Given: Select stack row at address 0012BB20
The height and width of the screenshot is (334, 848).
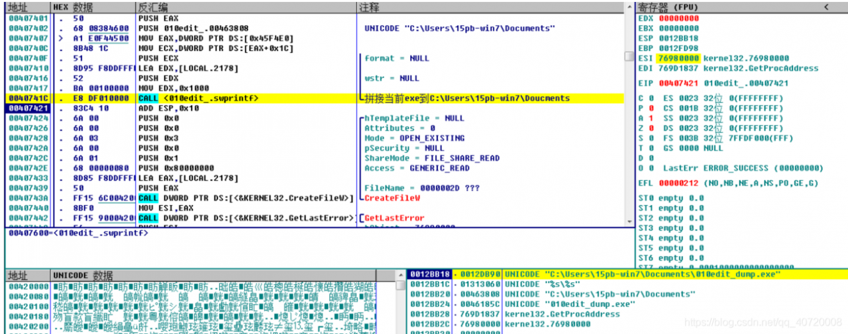Looking at the screenshot, I should pos(627,294).
